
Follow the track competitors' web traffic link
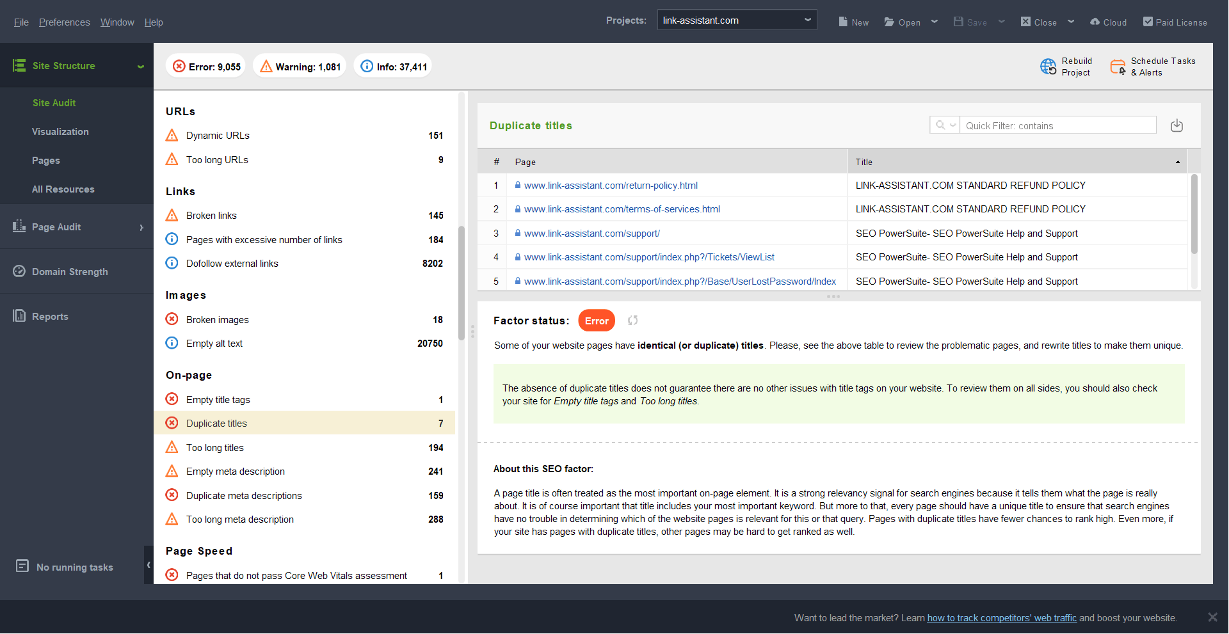click(1002, 618)
